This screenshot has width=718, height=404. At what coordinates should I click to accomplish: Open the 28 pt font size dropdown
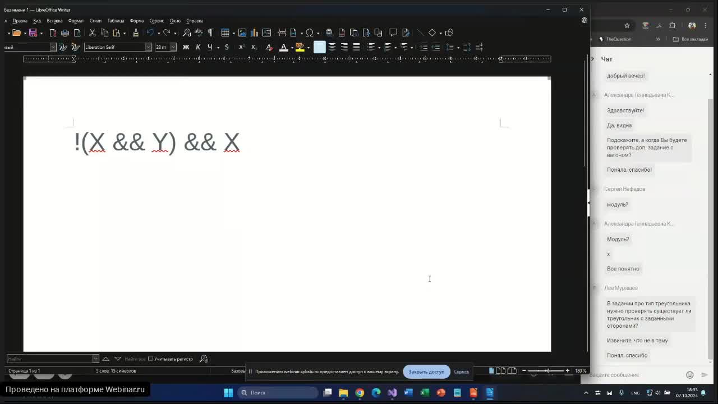click(173, 47)
